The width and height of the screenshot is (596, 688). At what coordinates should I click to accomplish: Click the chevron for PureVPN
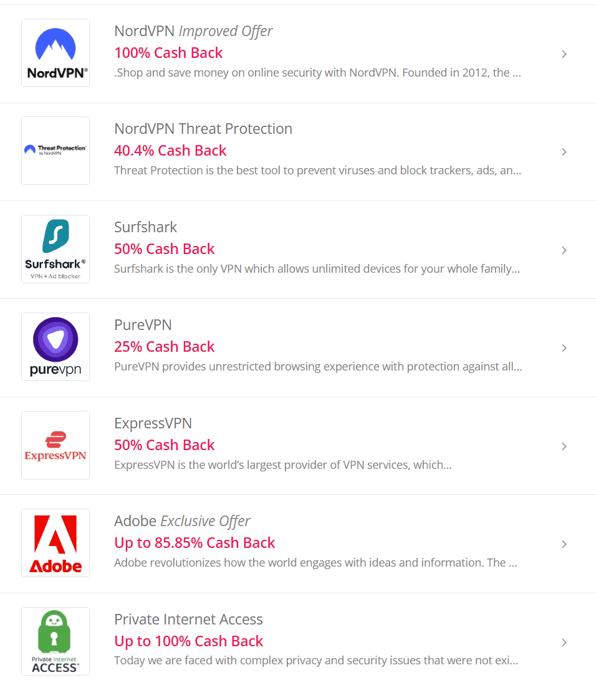click(564, 348)
